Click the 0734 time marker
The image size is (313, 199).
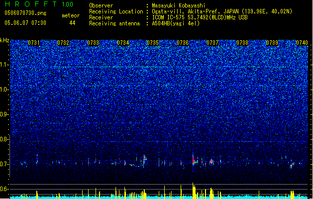pyautogui.click(x=123, y=43)
